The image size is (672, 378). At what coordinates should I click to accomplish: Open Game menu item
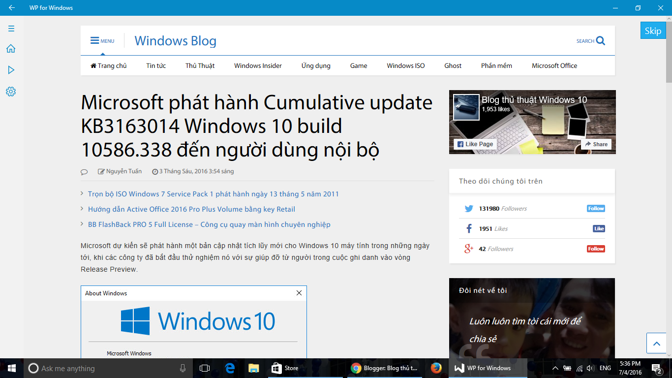pos(359,65)
